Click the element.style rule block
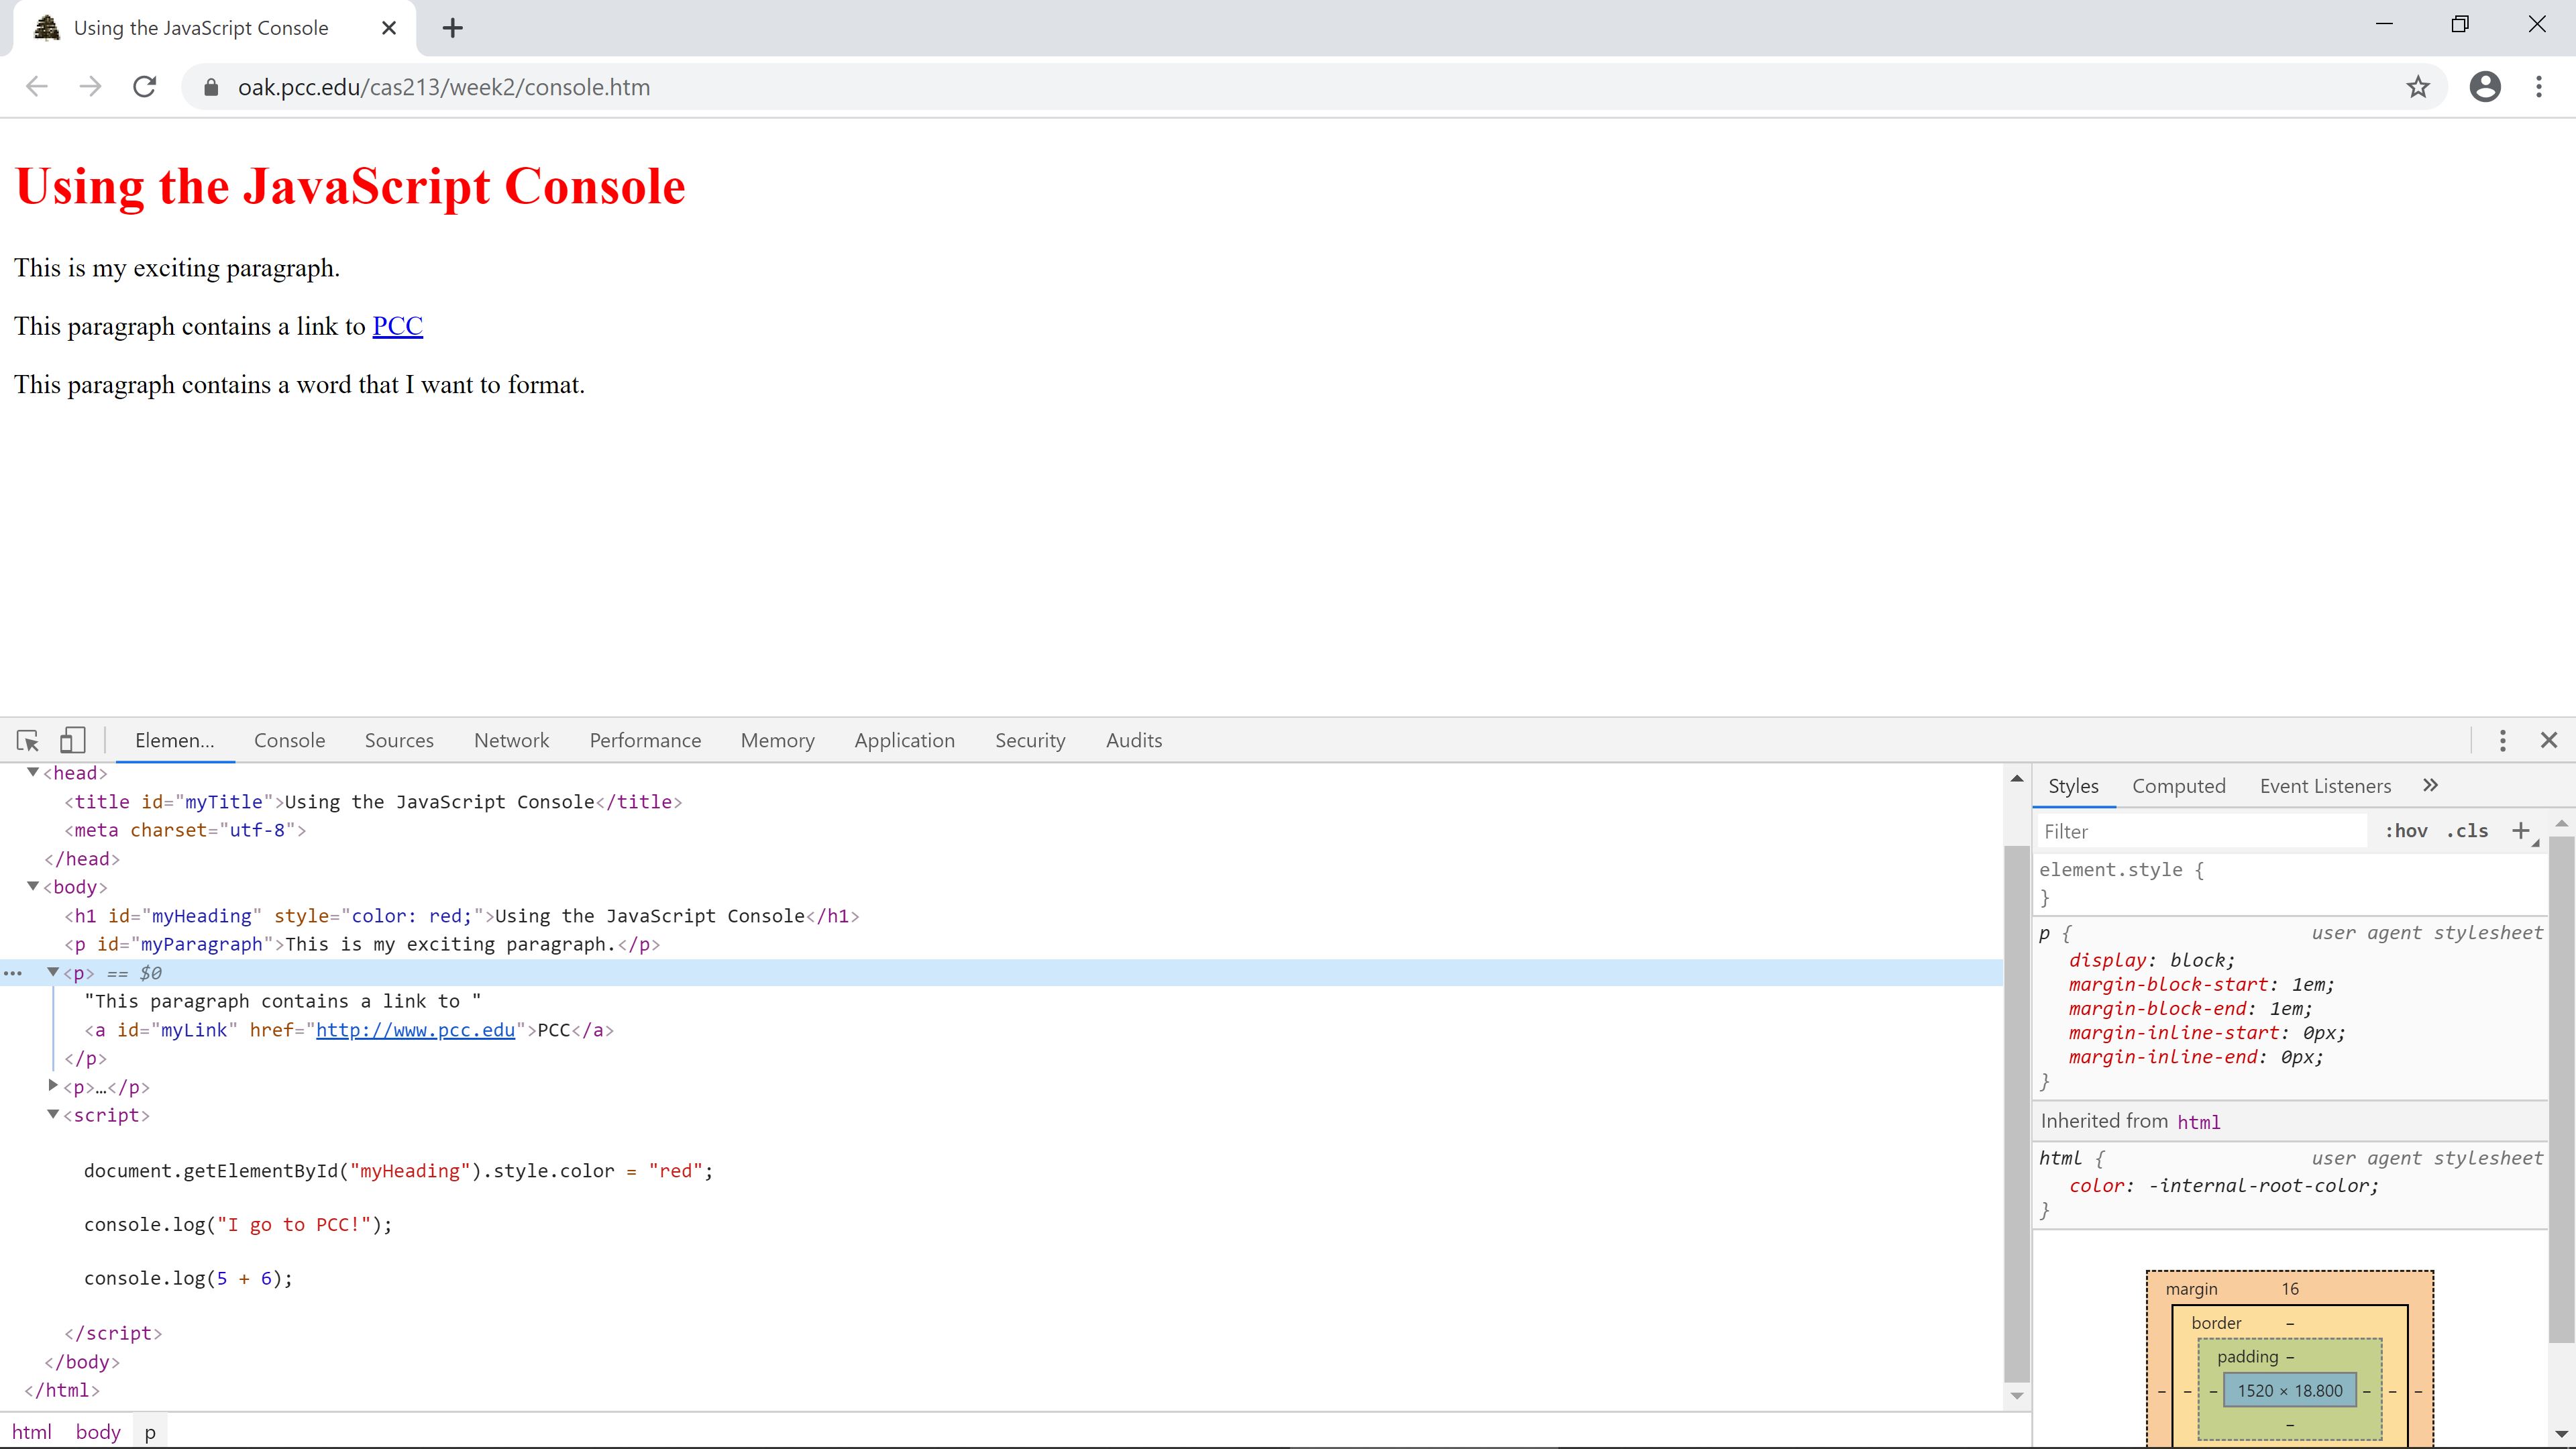Viewport: 2576px width, 1449px height. (x=2290, y=883)
